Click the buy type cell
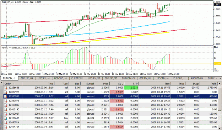 pyautogui.click(x=66, y=118)
